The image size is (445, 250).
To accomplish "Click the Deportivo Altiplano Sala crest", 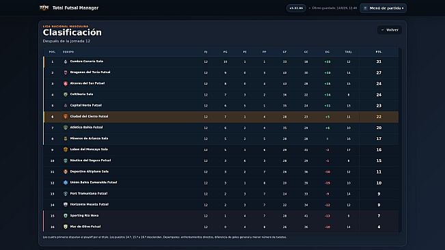I will click(66, 171).
